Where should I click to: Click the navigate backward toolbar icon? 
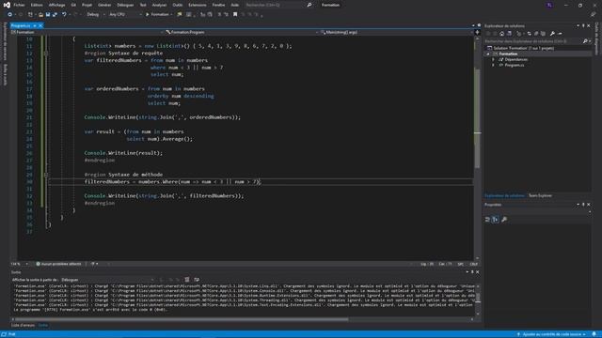9,15
